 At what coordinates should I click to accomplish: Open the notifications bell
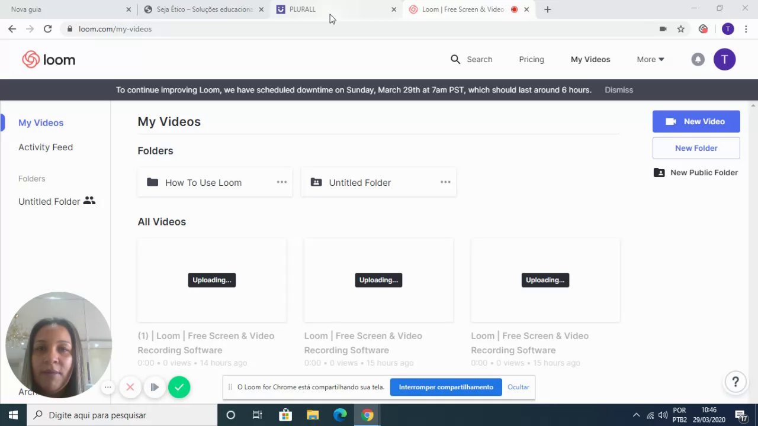pyautogui.click(x=698, y=59)
